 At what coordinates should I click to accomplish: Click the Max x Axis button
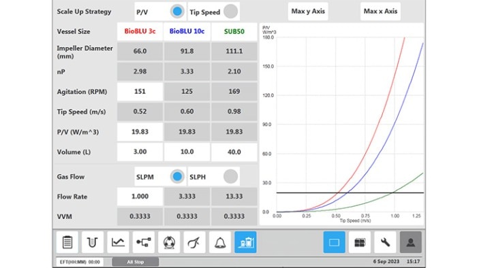[x=380, y=12]
